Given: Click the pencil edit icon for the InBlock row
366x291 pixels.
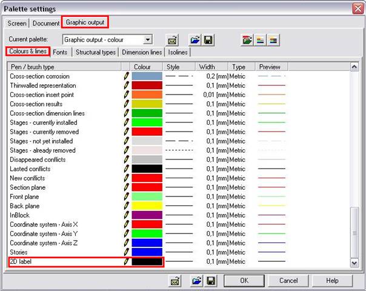Looking at the screenshot, I should point(126,215).
